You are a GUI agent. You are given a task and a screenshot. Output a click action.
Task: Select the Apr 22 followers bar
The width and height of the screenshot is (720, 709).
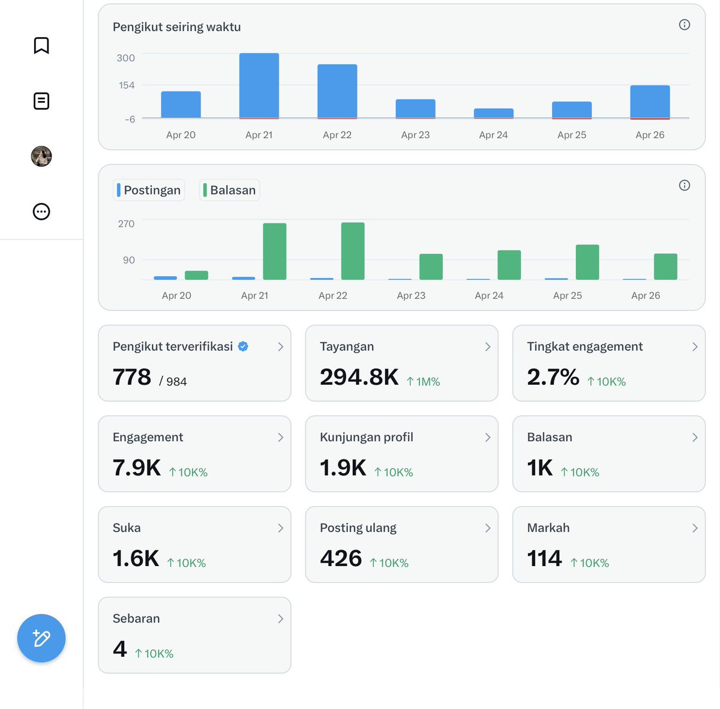point(337,91)
